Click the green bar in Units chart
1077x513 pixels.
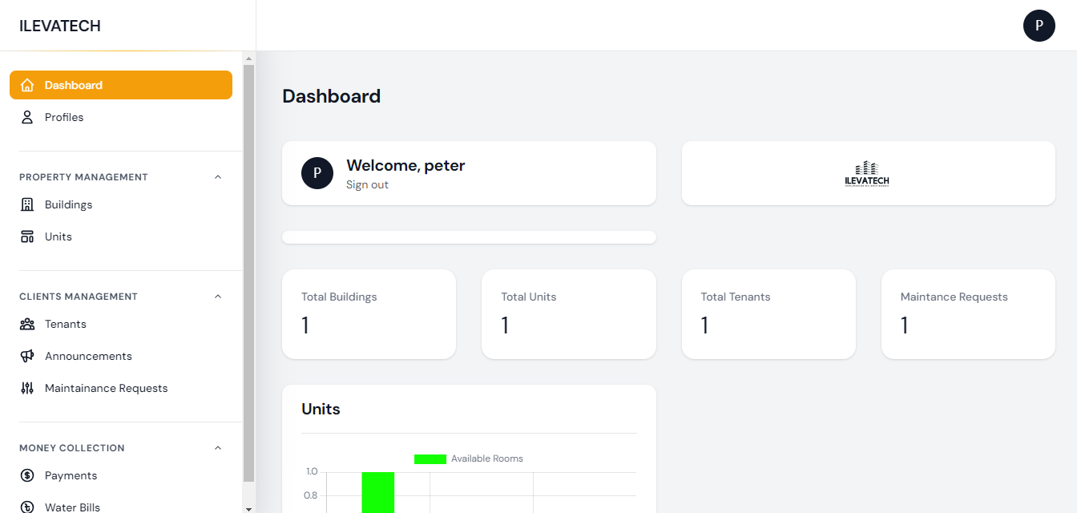point(377,492)
